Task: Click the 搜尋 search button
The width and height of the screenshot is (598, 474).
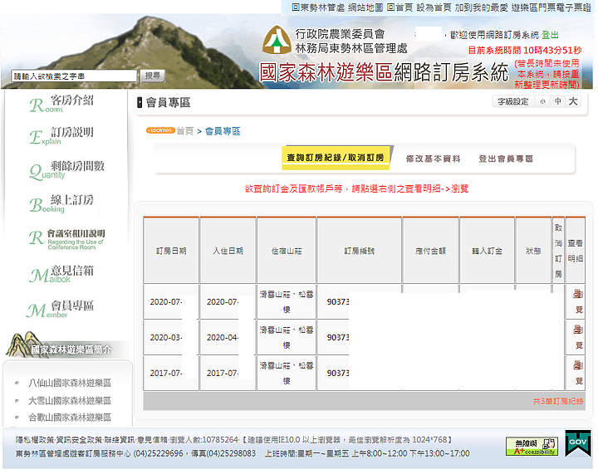Action: pyautogui.click(x=153, y=76)
